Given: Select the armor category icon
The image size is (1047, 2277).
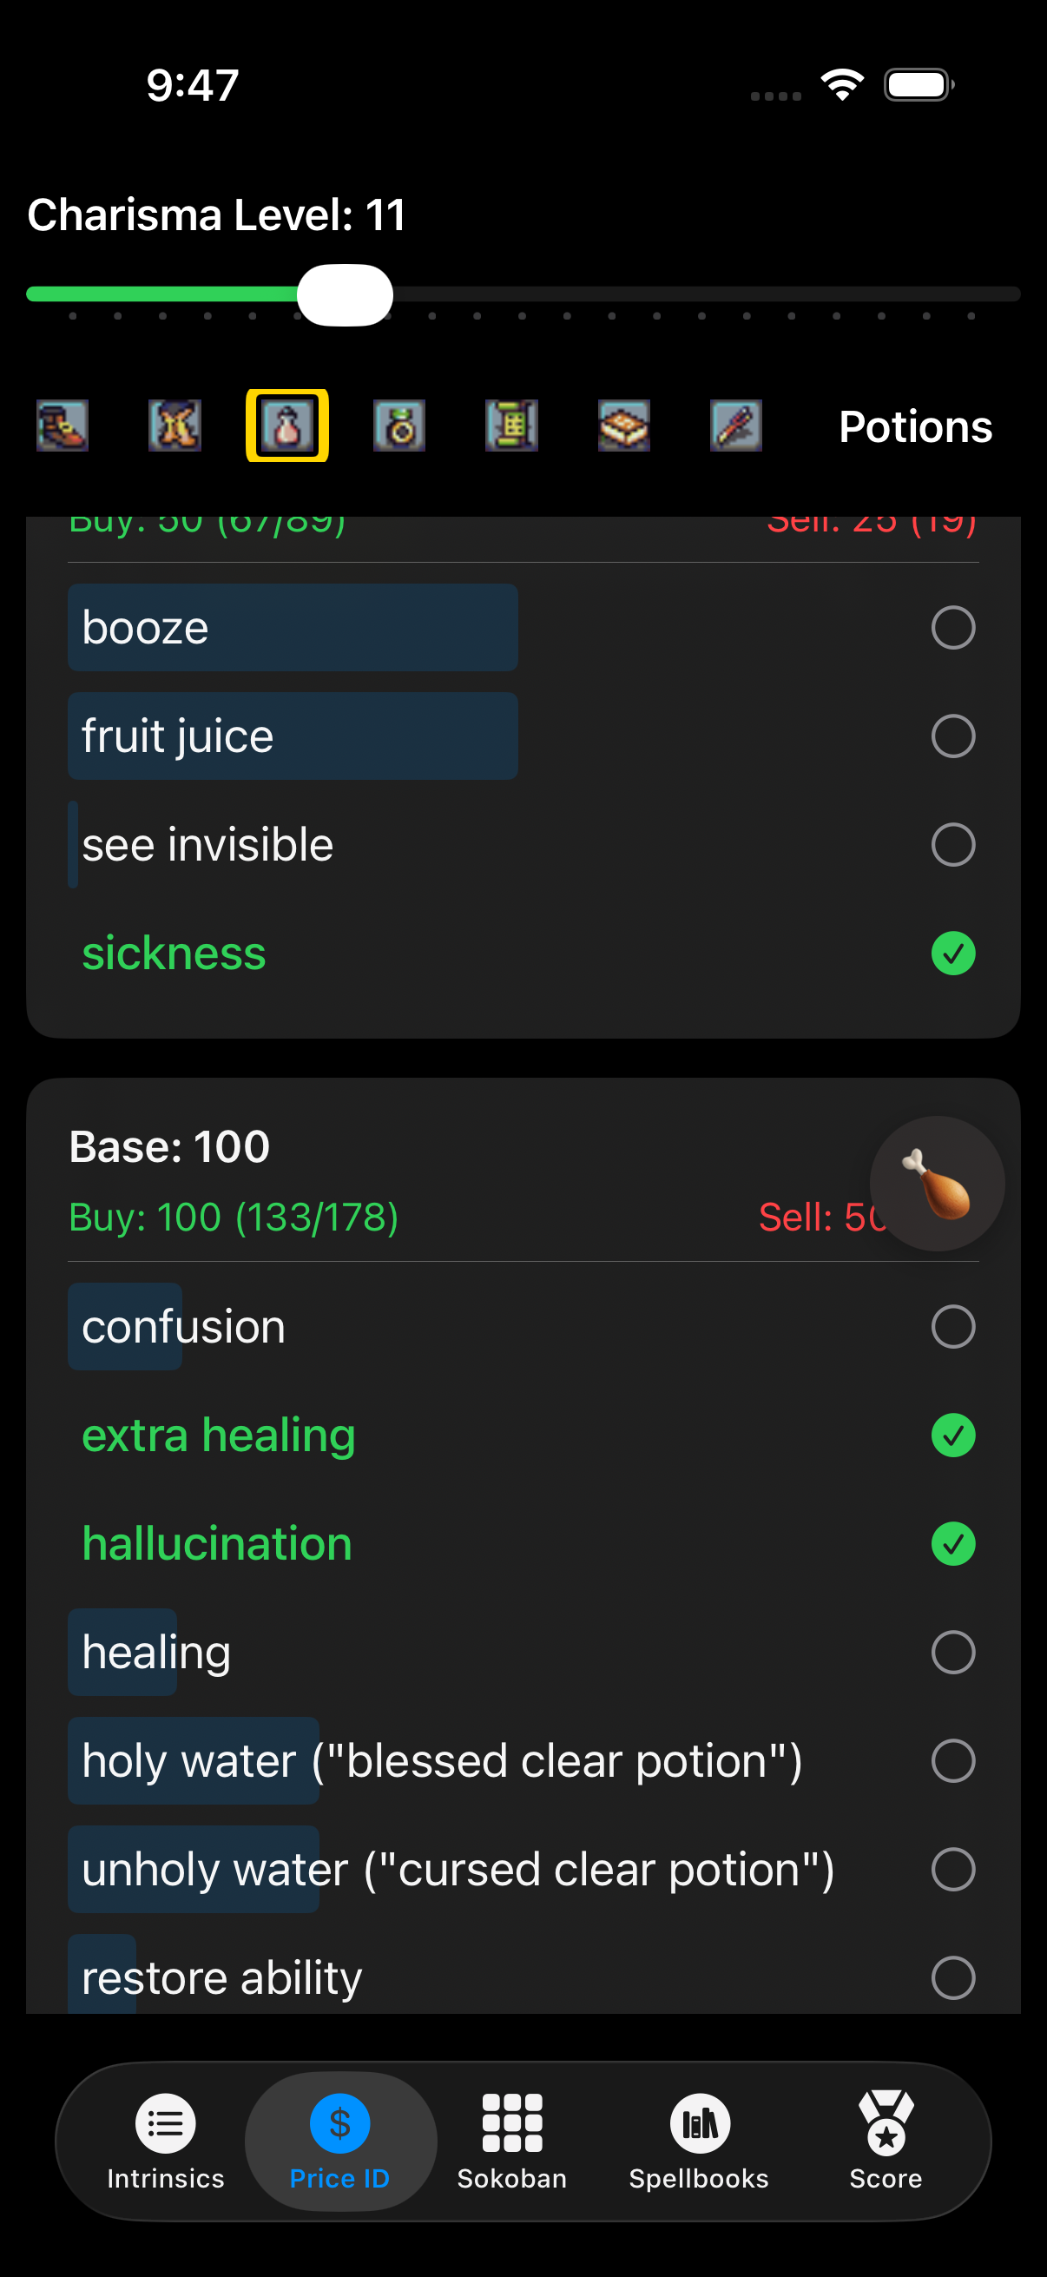Looking at the screenshot, I should (x=174, y=426).
